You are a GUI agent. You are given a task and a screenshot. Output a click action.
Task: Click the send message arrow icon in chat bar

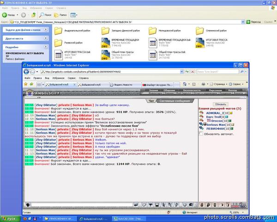136,205
